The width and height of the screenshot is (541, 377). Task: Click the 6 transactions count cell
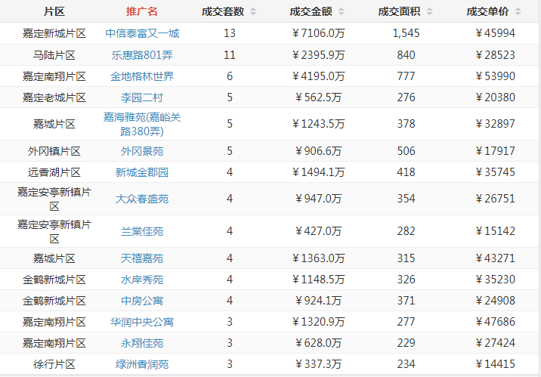coord(230,76)
